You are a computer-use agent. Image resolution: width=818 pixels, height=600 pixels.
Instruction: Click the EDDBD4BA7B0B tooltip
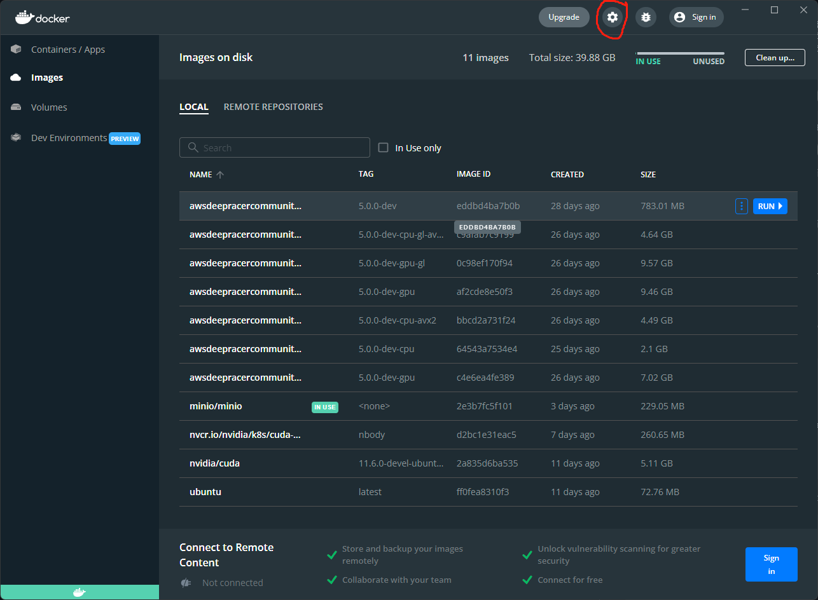click(x=487, y=227)
